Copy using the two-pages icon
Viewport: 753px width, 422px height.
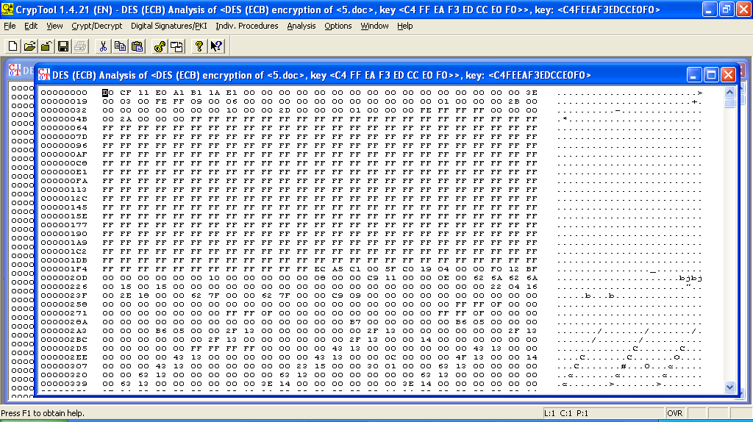[120, 46]
